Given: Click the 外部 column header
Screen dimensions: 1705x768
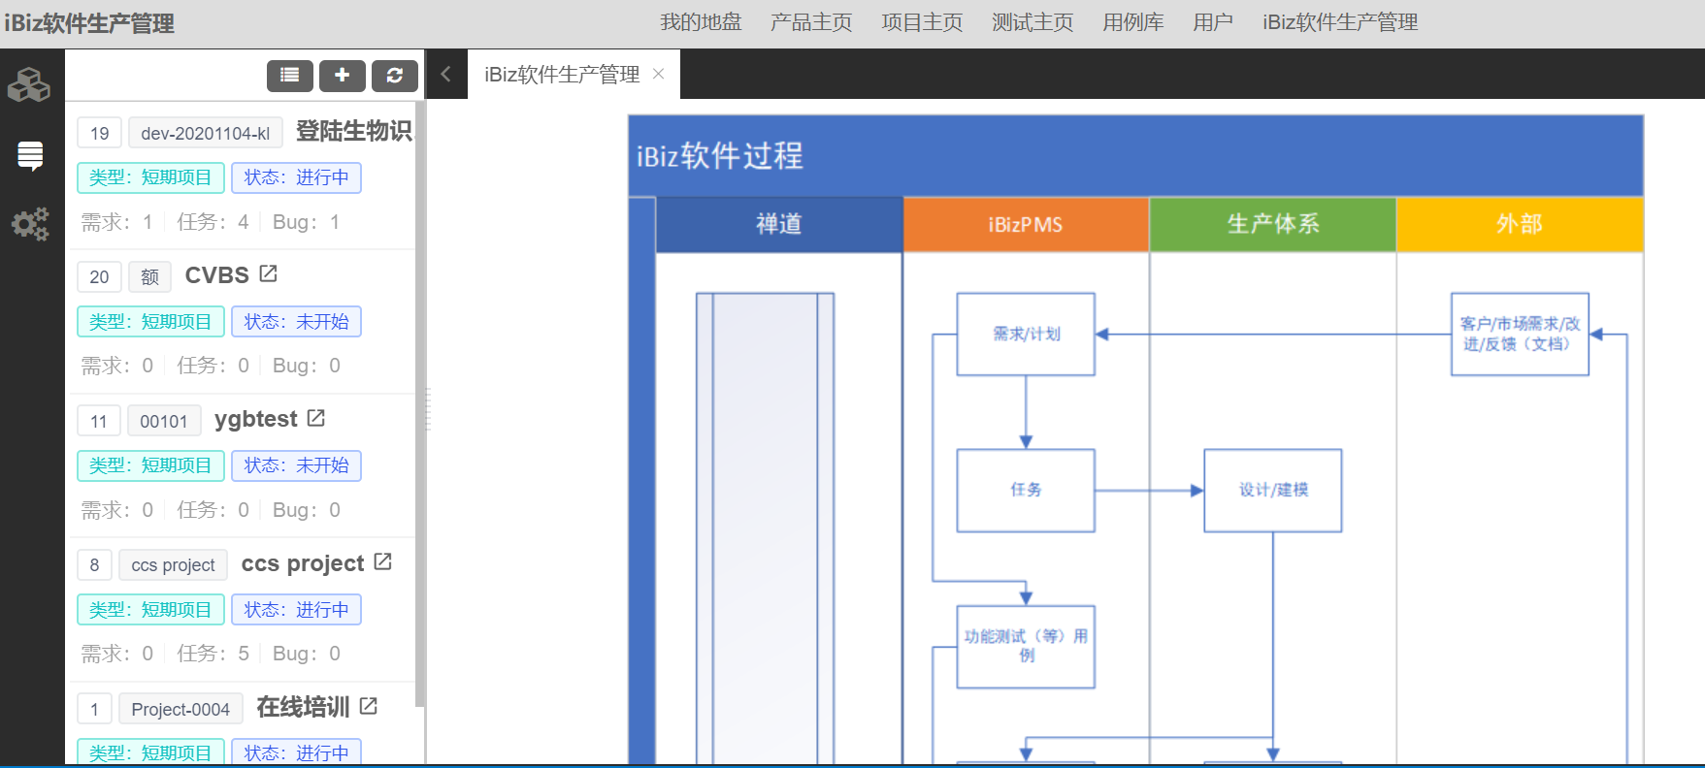Looking at the screenshot, I should click(x=1520, y=224).
